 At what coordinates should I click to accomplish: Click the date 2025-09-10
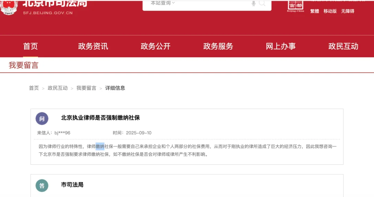pos(139,133)
